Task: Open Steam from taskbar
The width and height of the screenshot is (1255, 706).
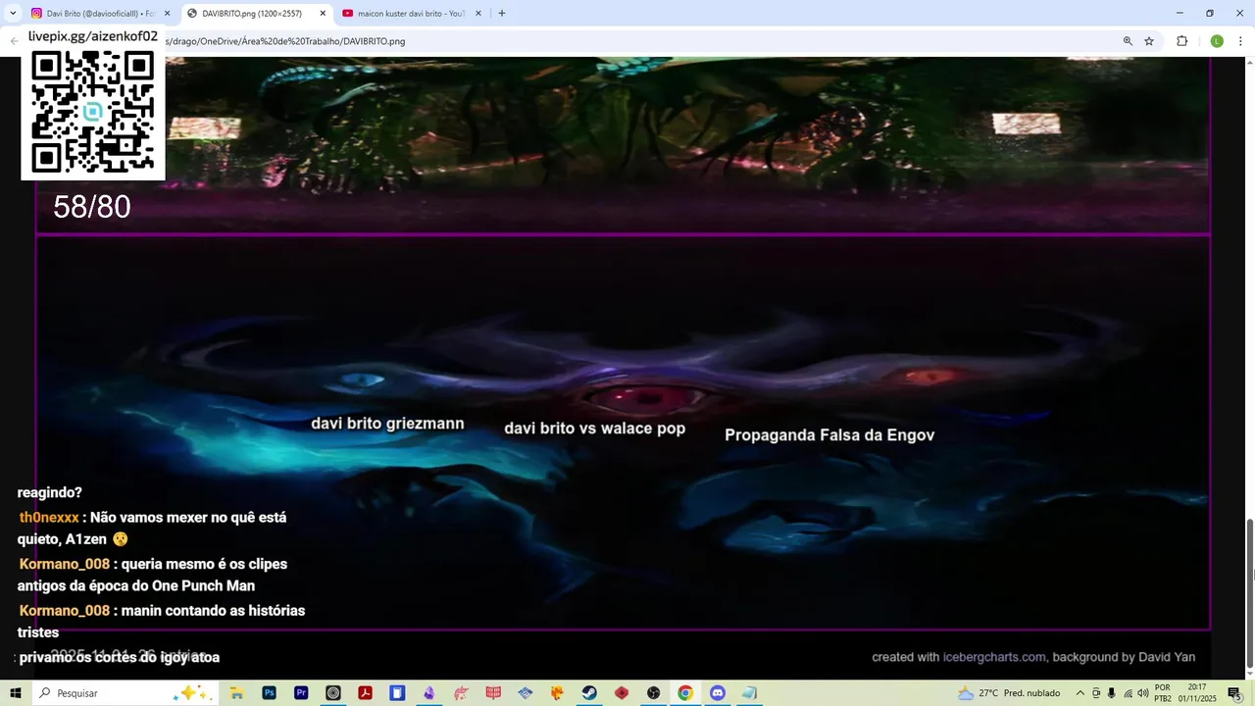Action: point(589,693)
